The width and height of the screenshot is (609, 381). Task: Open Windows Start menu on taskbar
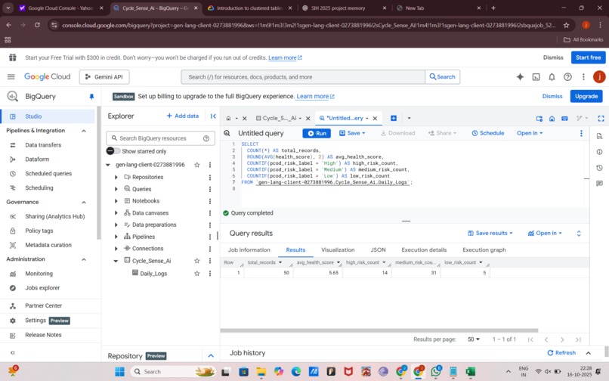click(119, 372)
